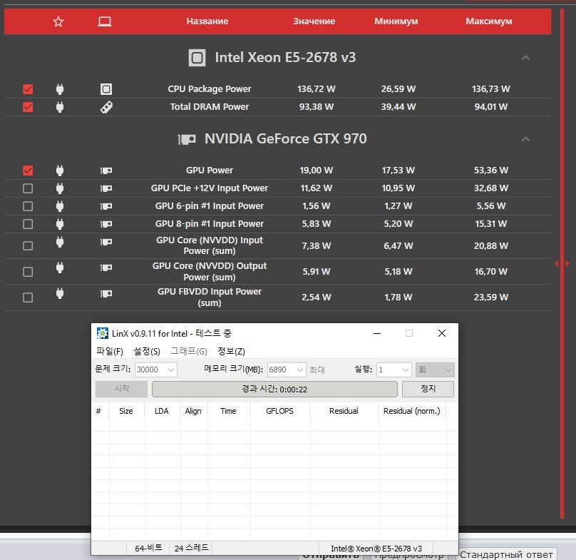576x560 pixels.
Task: Click the graphics card icon in GPU Power row
Action: pyautogui.click(x=106, y=170)
